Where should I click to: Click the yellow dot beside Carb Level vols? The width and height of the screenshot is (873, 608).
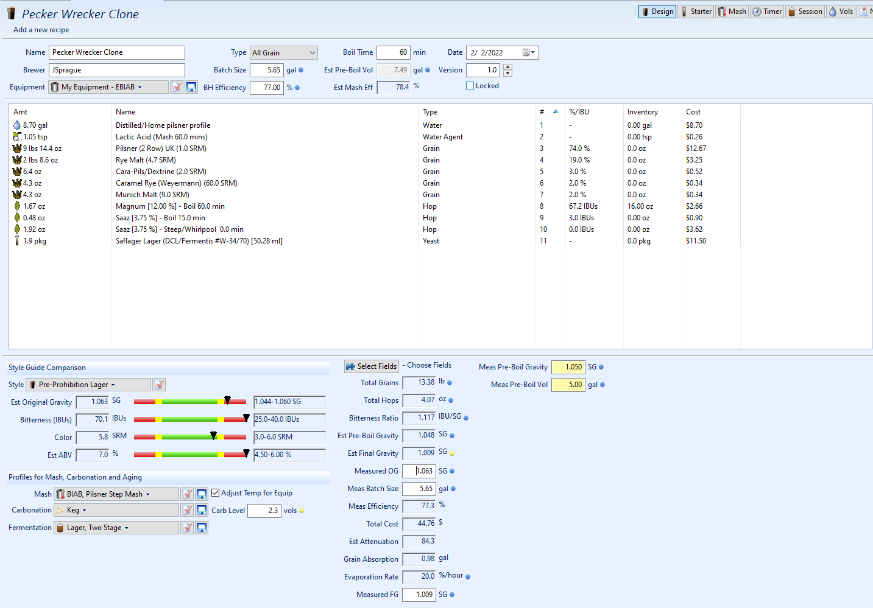click(x=302, y=511)
